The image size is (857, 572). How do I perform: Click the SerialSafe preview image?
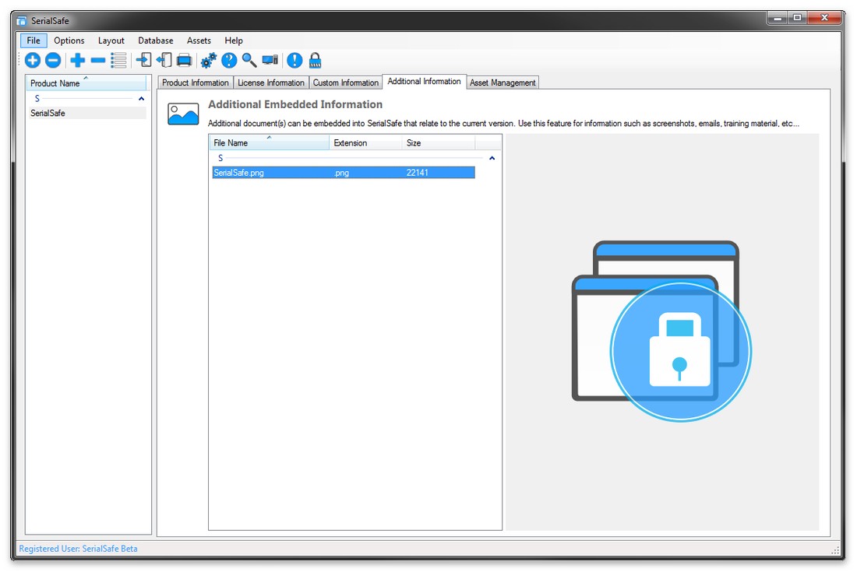662,331
